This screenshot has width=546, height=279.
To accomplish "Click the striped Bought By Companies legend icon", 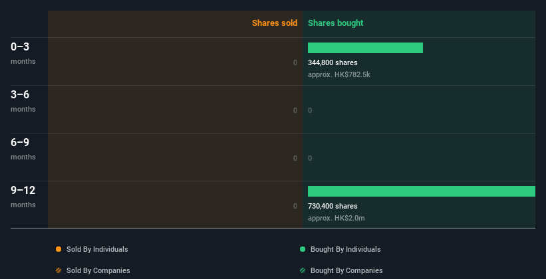I will [303, 270].
